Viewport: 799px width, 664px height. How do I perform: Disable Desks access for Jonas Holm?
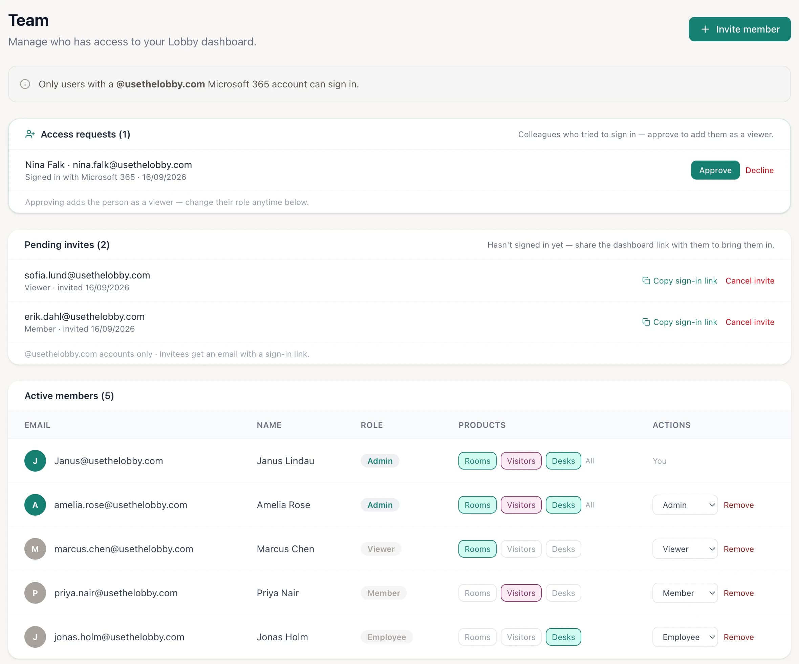tap(563, 637)
